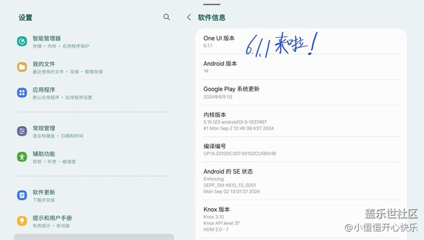Go back with the arrow beside 软件信息
Viewport: 424px width, 240px height.
pos(189,18)
